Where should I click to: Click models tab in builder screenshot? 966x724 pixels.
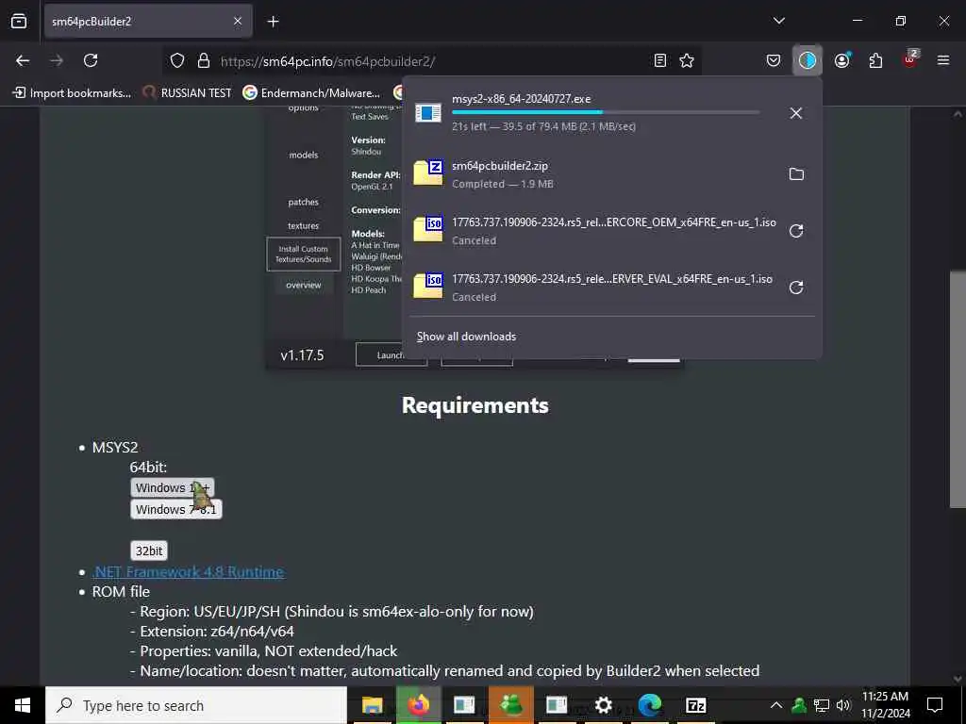click(x=304, y=156)
